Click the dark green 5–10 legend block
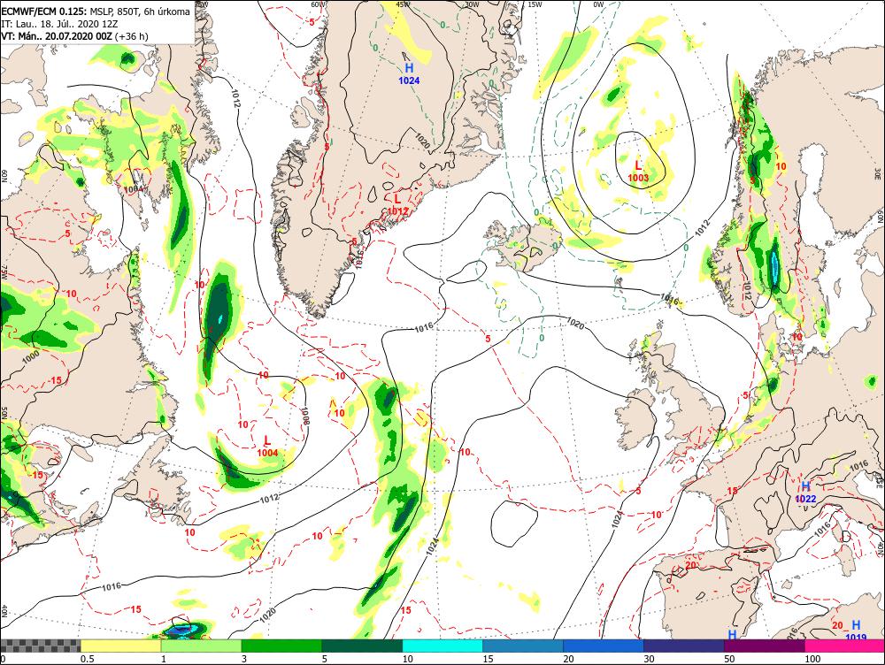885x665 pixels. pos(362,646)
